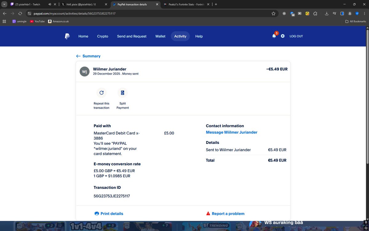Click the '29 December 2025 . Money sent' text
Image resolution: width=369 pixels, height=231 pixels.
116,74
